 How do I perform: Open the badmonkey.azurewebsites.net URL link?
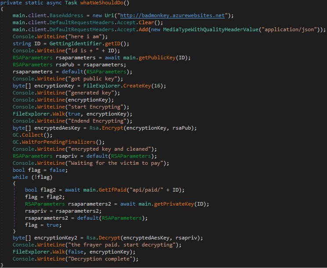[x=172, y=15]
